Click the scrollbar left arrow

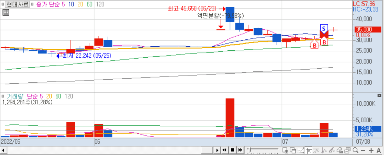point(3,150)
